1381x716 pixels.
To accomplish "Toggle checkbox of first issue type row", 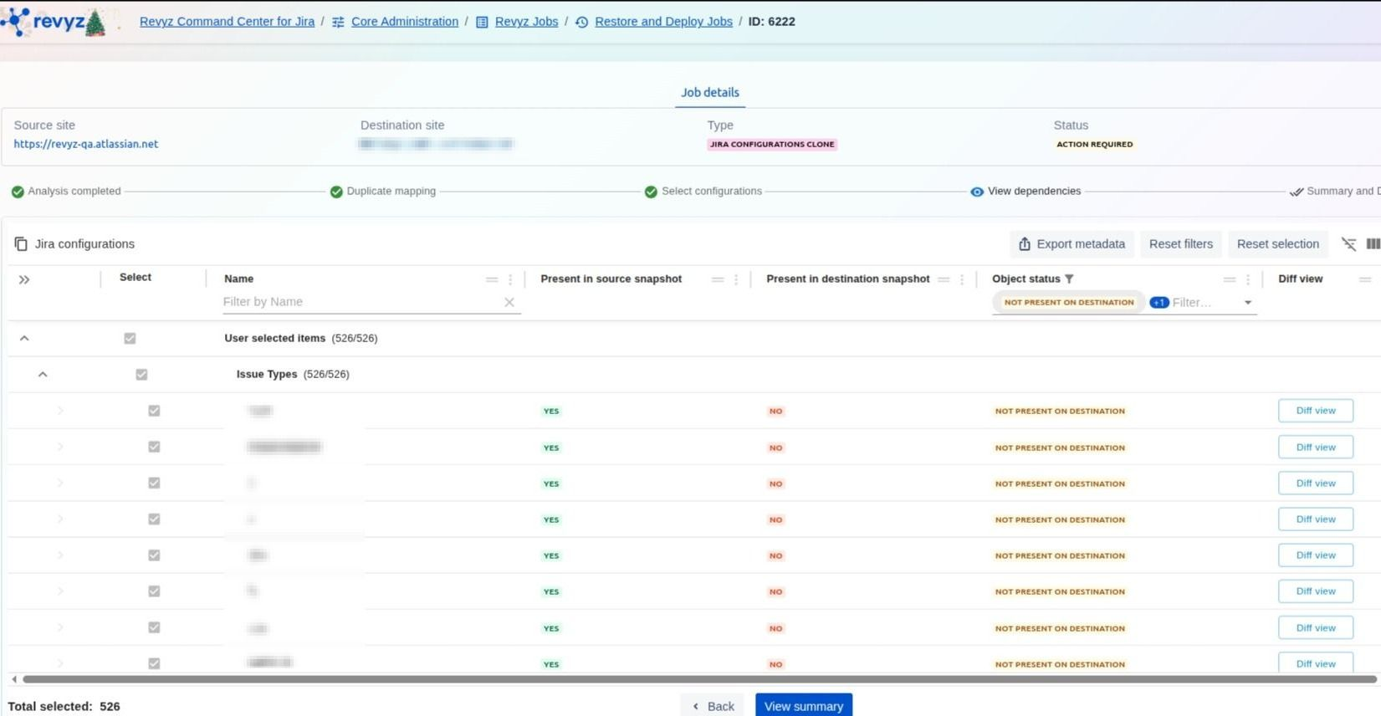I will [x=154, y=411].
